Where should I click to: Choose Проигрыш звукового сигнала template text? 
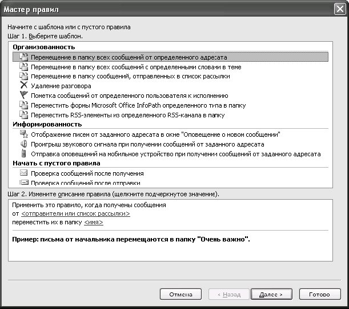tap(147, 144)
